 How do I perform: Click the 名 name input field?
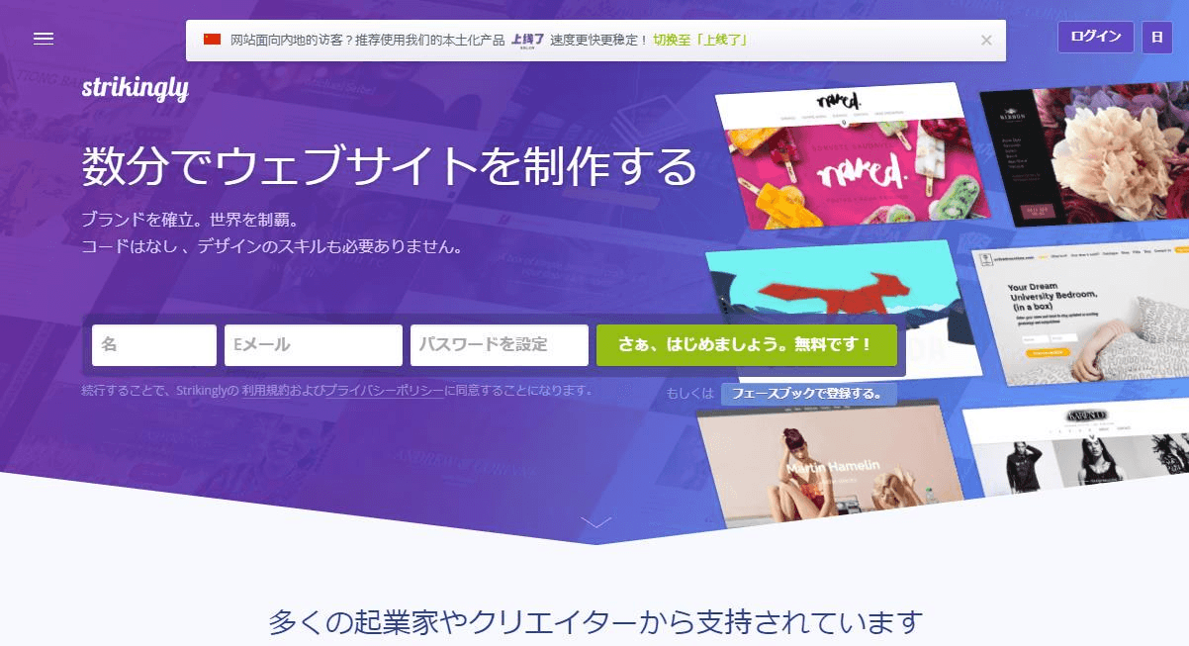tap(153, 344)
